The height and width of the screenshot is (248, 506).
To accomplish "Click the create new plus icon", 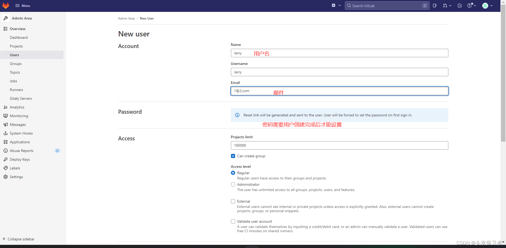I will [334, 5].
